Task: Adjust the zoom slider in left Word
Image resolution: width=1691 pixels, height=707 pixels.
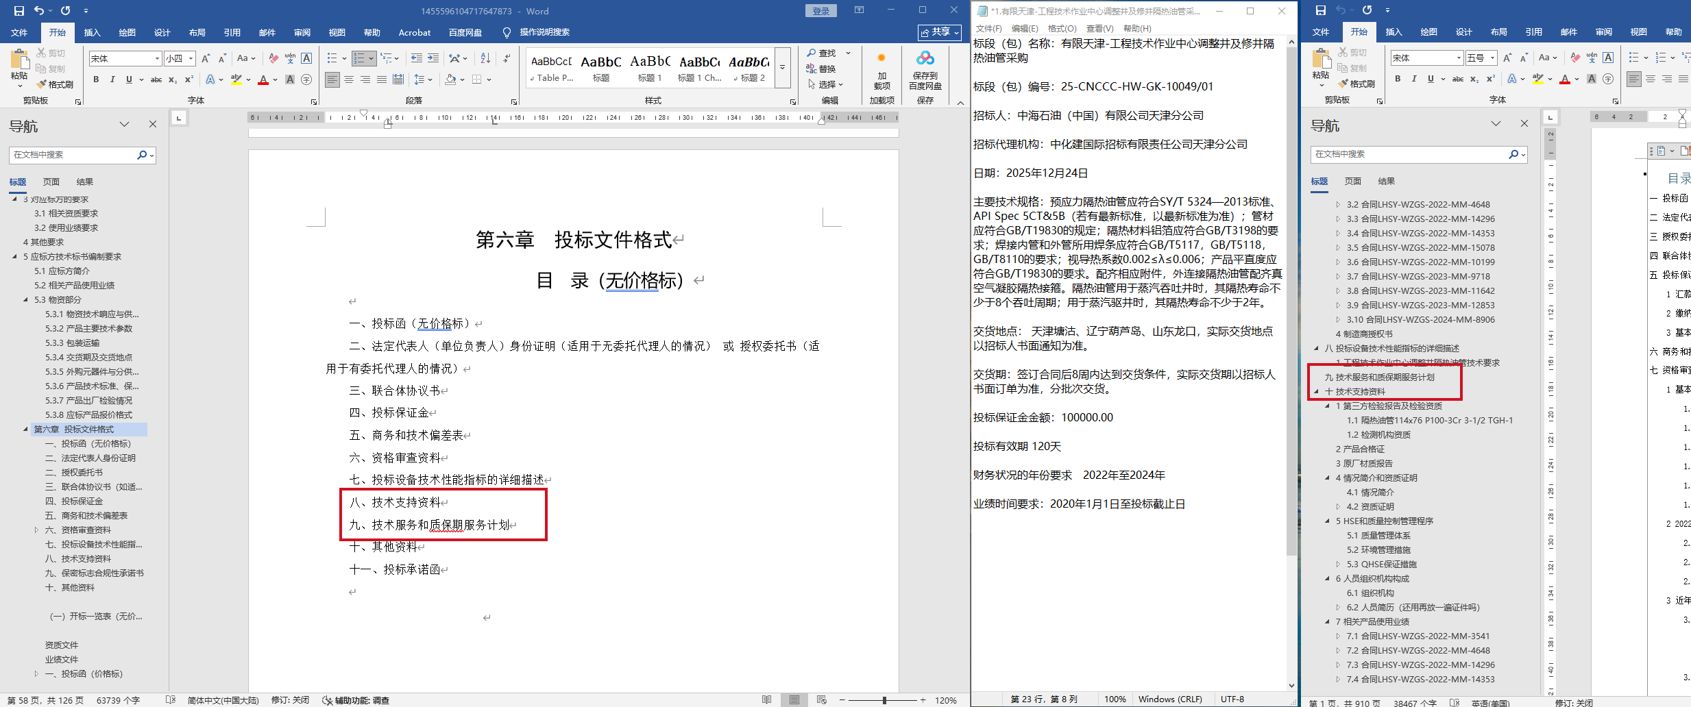Action: 884,700
